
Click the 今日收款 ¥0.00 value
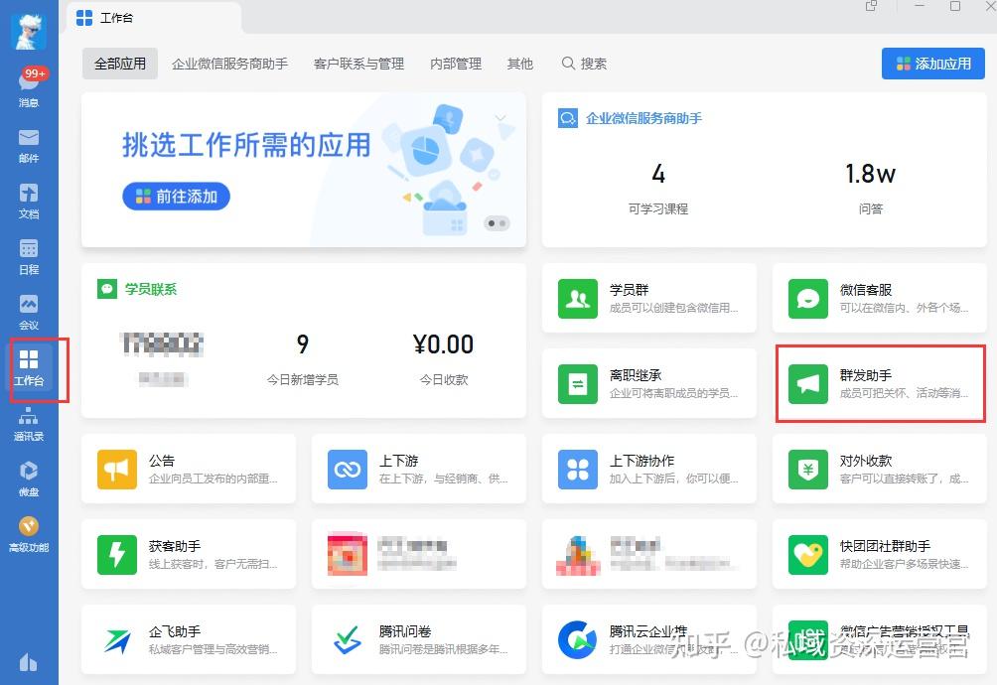(x=443, y=343)
